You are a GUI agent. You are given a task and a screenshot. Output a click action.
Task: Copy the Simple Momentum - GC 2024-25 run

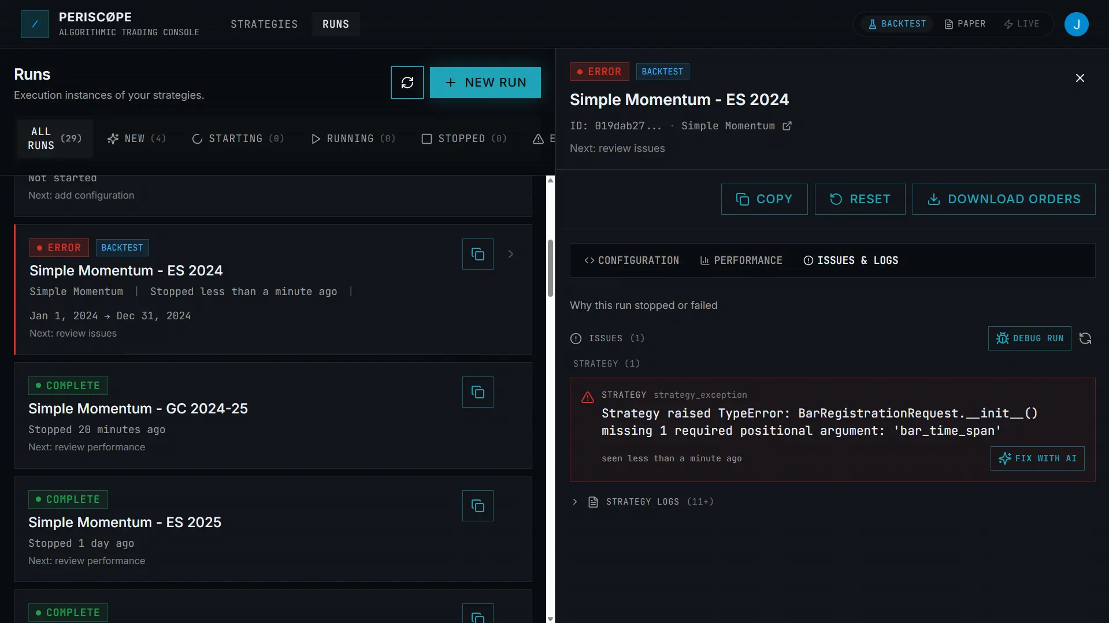click(478, 392)
